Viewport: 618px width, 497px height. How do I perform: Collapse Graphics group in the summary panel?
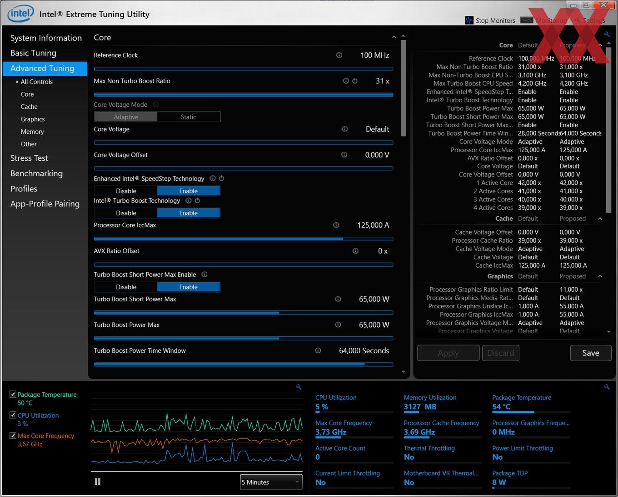pyautogui.click(x=600, y=276)
